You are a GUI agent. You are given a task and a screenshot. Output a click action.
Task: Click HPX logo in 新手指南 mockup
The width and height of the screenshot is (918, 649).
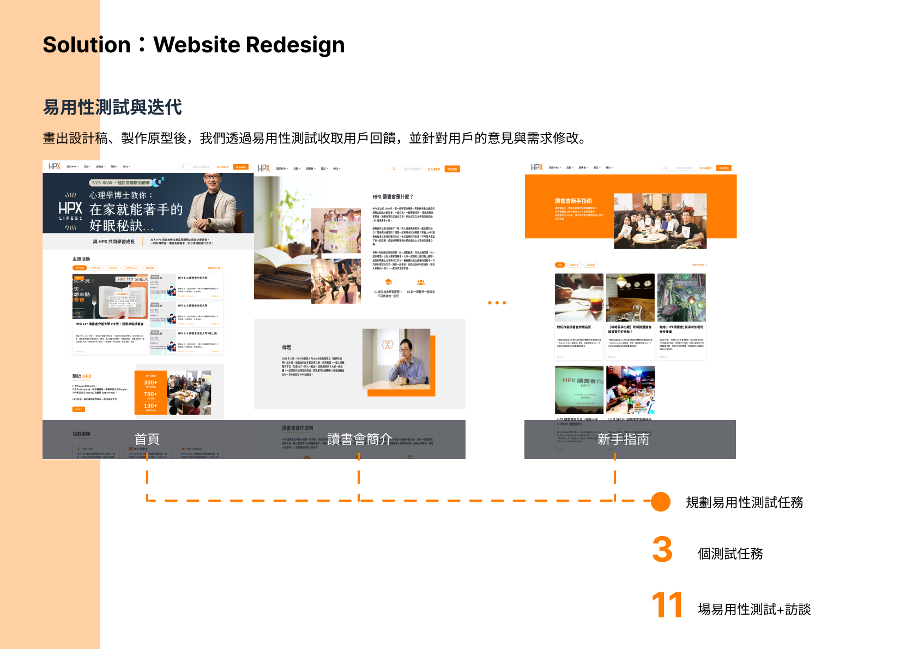[x=537, y=167]
